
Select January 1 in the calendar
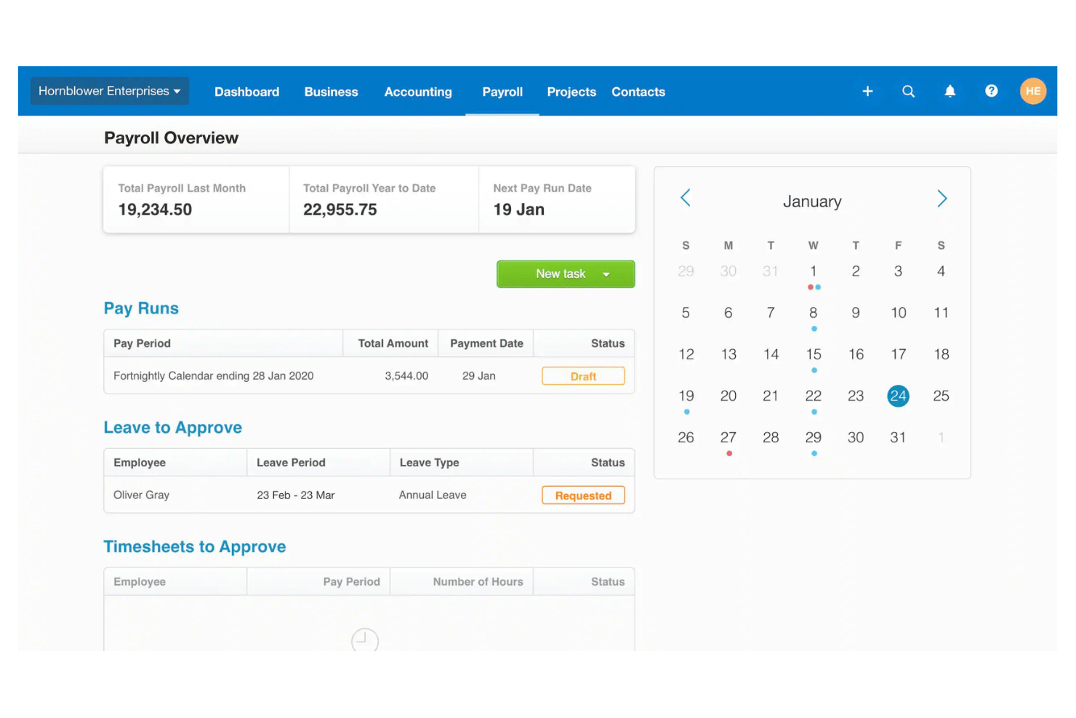tap(814, 271)
